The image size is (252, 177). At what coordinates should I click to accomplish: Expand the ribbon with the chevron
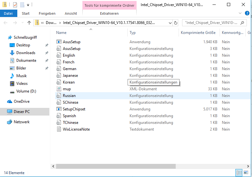click(240, 13)
